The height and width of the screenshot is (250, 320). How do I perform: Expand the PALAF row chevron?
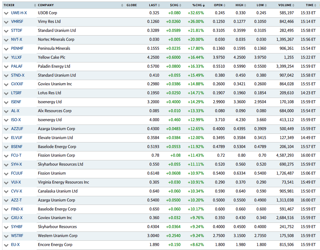click(6, 67)
